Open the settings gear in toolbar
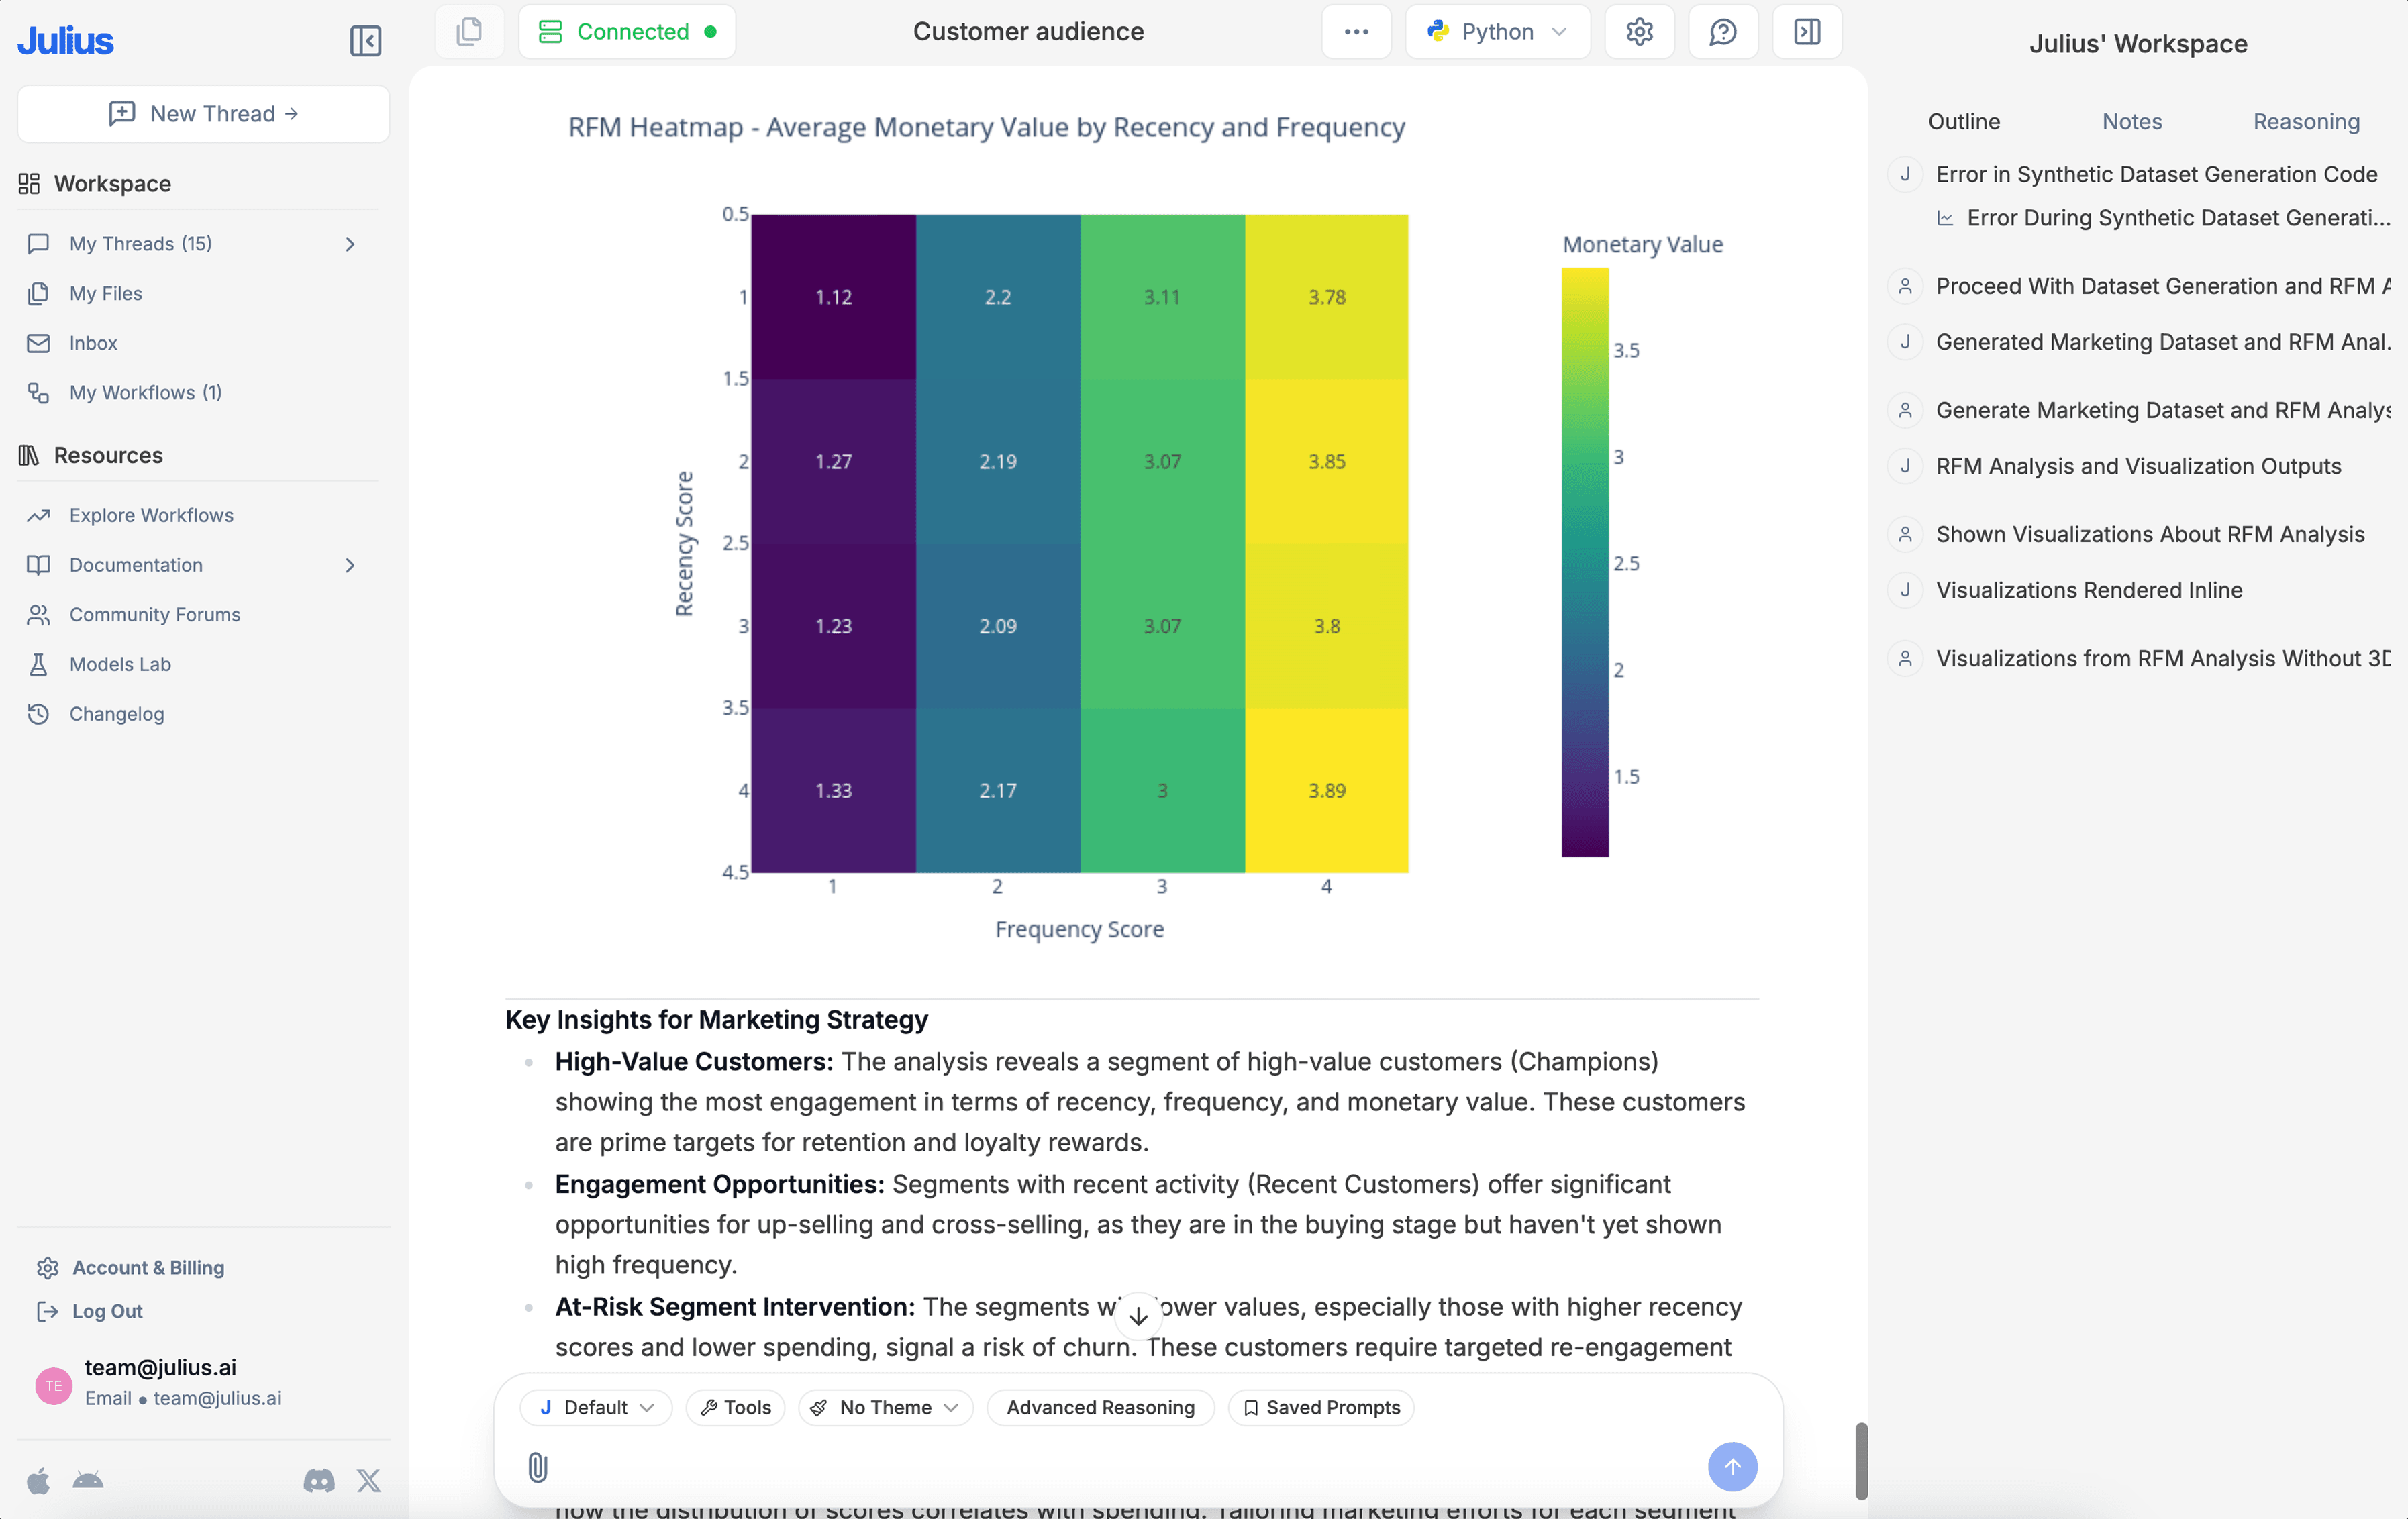Image resolution: width=2408 pixels, height=1519 pixels. point(1639,32)
